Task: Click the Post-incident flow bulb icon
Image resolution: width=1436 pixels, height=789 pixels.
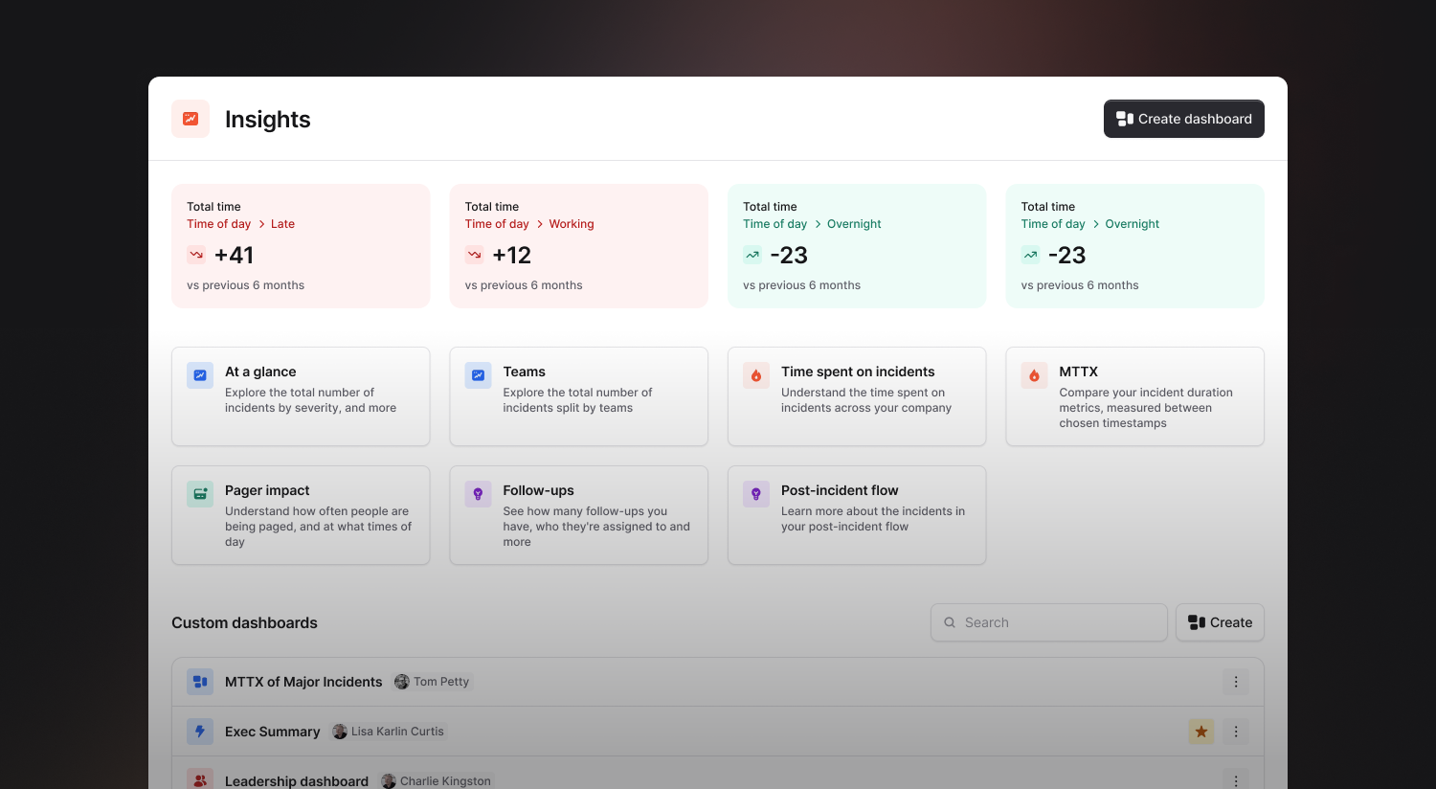Action: tap(755, 494)
